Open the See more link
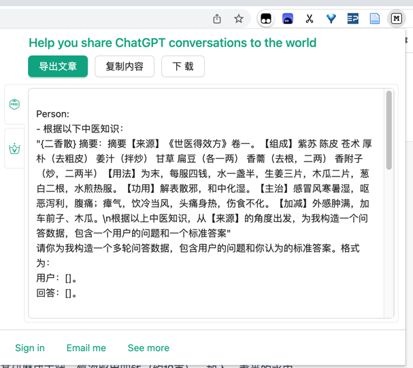413x368 pixels. [148, 348]
